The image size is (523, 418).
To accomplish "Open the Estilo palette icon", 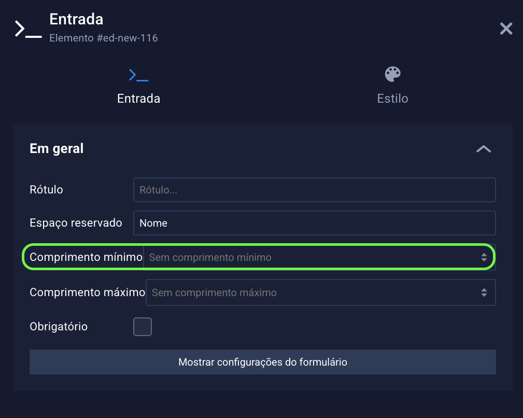I will coord(392,74).
